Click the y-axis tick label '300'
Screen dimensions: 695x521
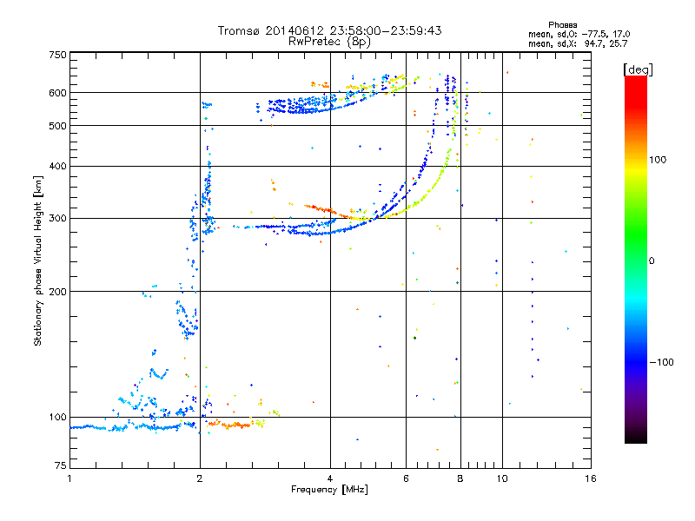click(57, 218)
